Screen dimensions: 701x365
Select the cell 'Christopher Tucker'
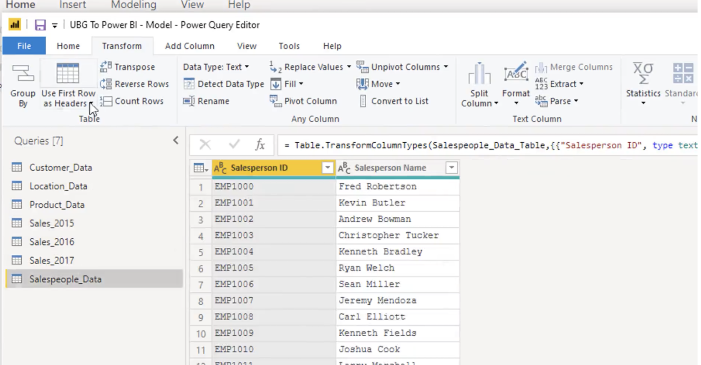click(x=398, y=235)
